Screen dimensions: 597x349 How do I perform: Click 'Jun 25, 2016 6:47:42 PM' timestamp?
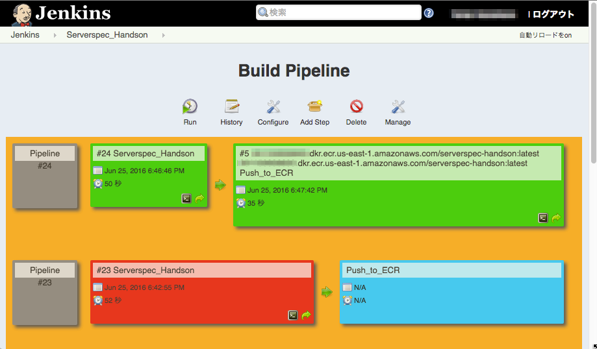(288, 190)
